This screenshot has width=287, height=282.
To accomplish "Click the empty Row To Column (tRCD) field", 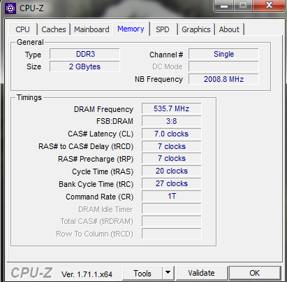I will (x=172, y=234).
